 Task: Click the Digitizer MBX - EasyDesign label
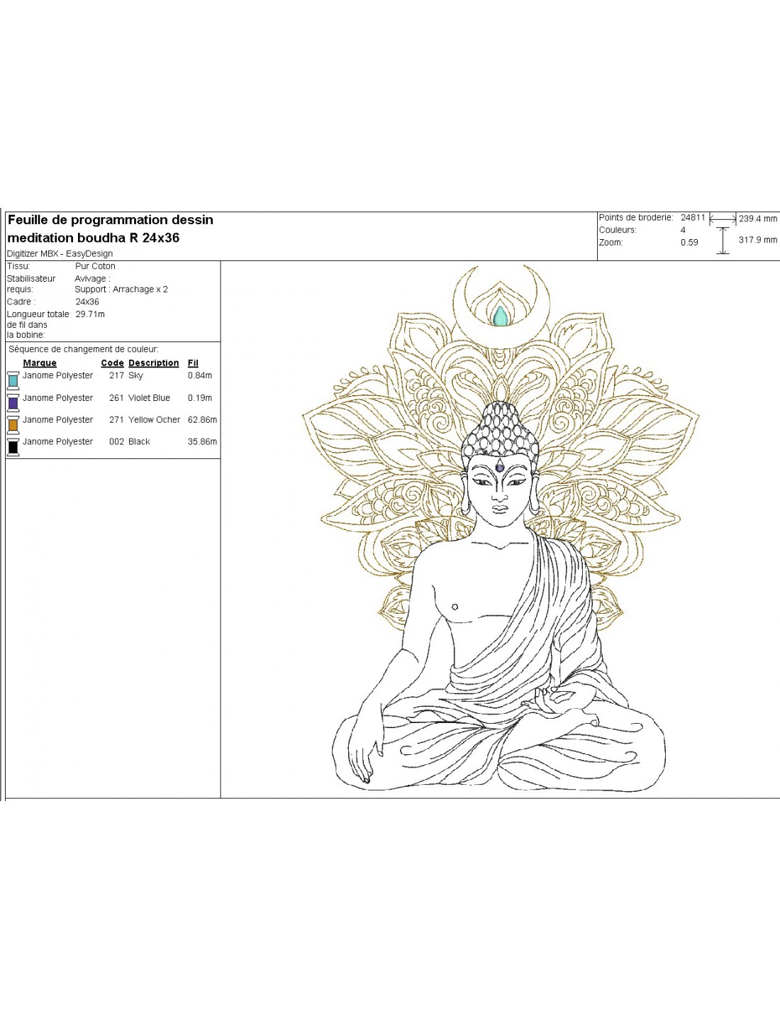click(x=60, y=253)
